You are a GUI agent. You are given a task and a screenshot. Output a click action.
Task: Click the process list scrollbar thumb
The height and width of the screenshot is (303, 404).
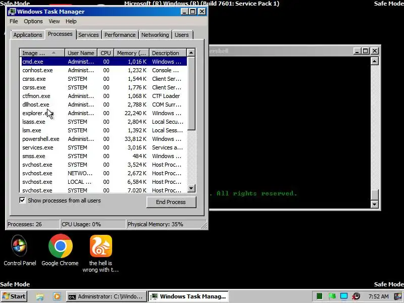191,93
